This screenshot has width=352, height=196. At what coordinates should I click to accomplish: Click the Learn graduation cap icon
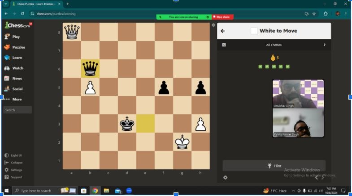click(x=7, y=58)
